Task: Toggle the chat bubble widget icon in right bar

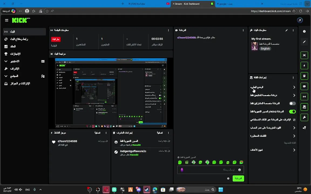Action: tap(304, 86)
